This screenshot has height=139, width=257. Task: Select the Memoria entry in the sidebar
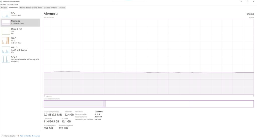coord(20,22)
